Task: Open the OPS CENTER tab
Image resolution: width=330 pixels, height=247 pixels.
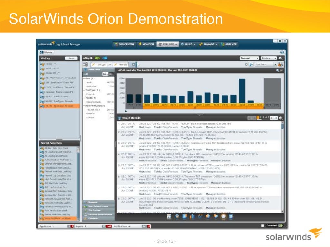Action: click(124, 44)
